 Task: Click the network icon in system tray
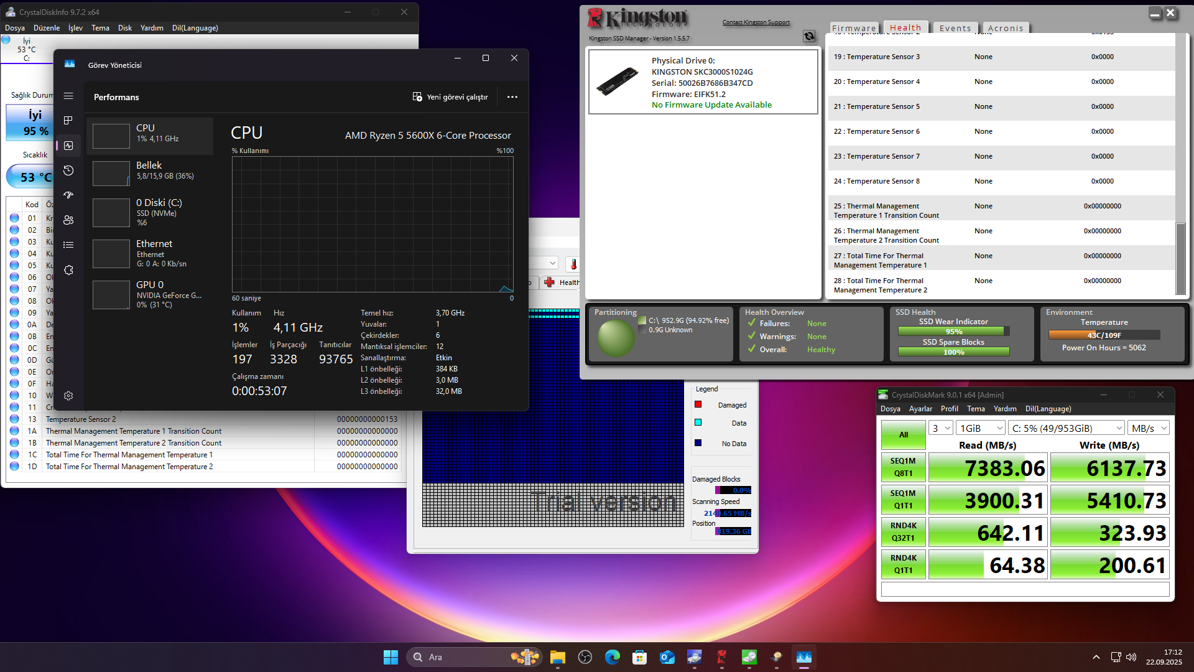pos(1116,657)
